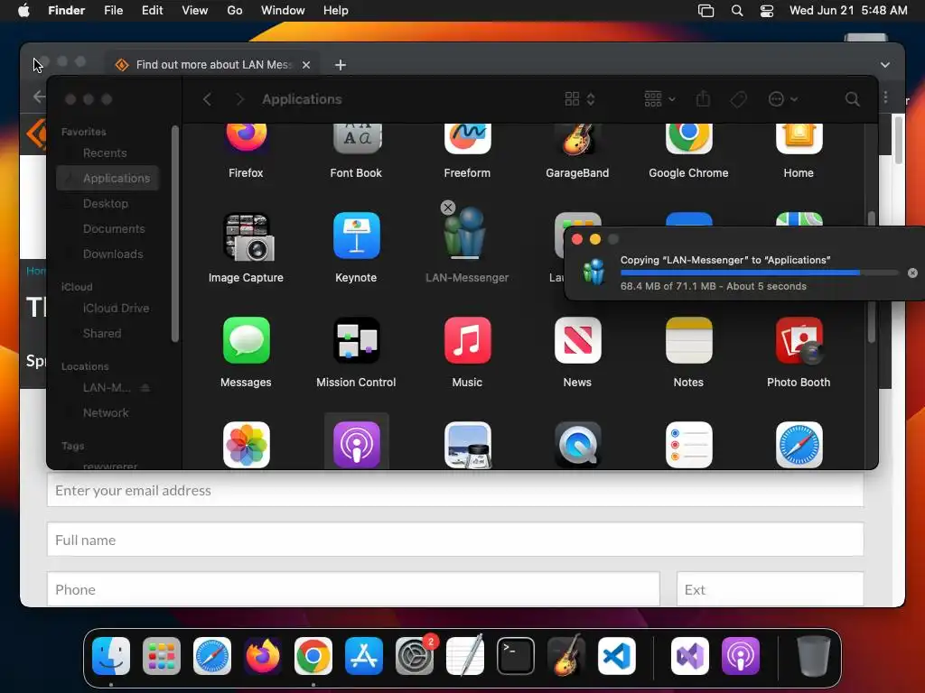Click the copy progress bar
925x693 pixels.
coord(759,273)
